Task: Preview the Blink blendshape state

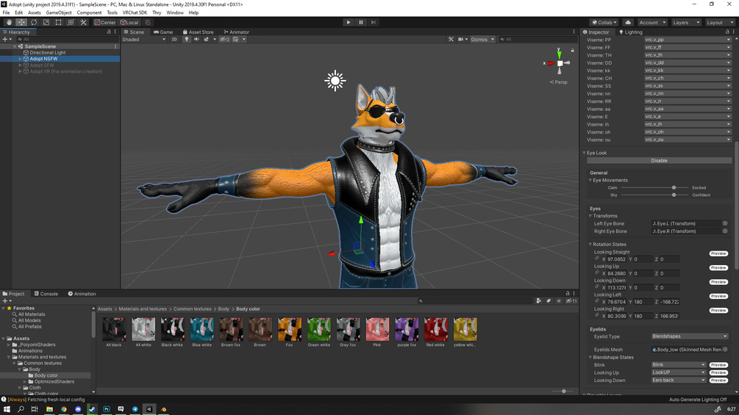Action: tap(718, 365)
